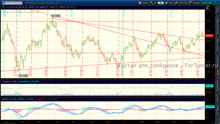Open the Active Trader side tab
The image size is (220, 124).
(x=218, y=45)
